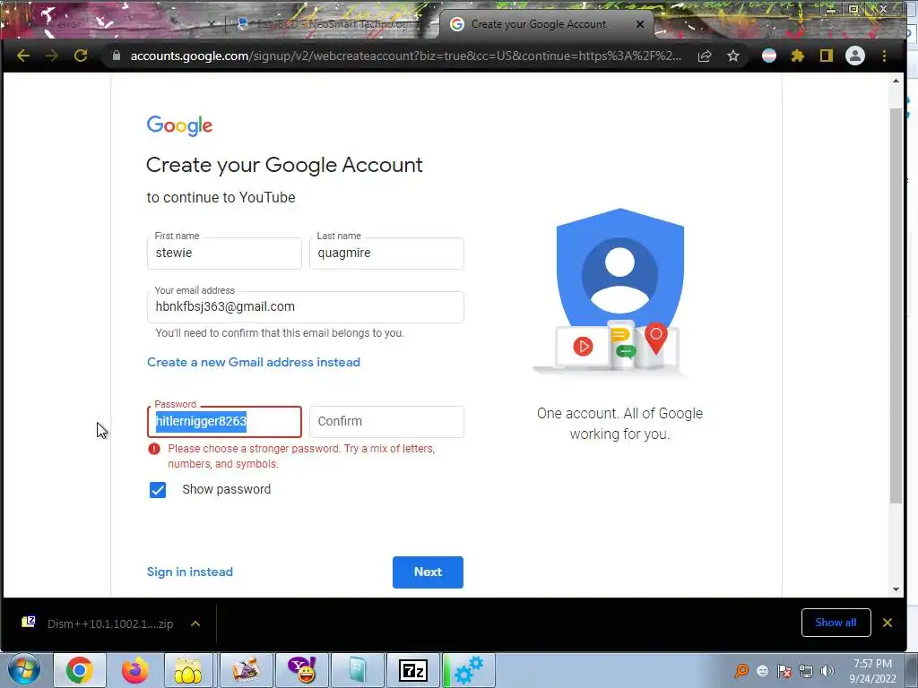Click the scrollbar down arrow
The width and height of the screenshot is (918, 688).
pyautogui.click(x=896, y=589)
